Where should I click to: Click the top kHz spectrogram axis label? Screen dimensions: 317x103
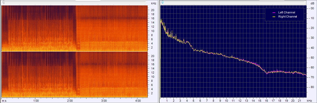153,3
